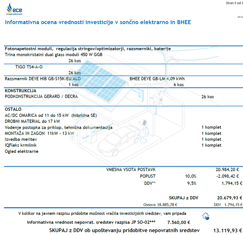The image size is (243, 235).
Task: Select 'BHEE DEYE GB-LM 4,09 kWh'
Action: point(157,79)
